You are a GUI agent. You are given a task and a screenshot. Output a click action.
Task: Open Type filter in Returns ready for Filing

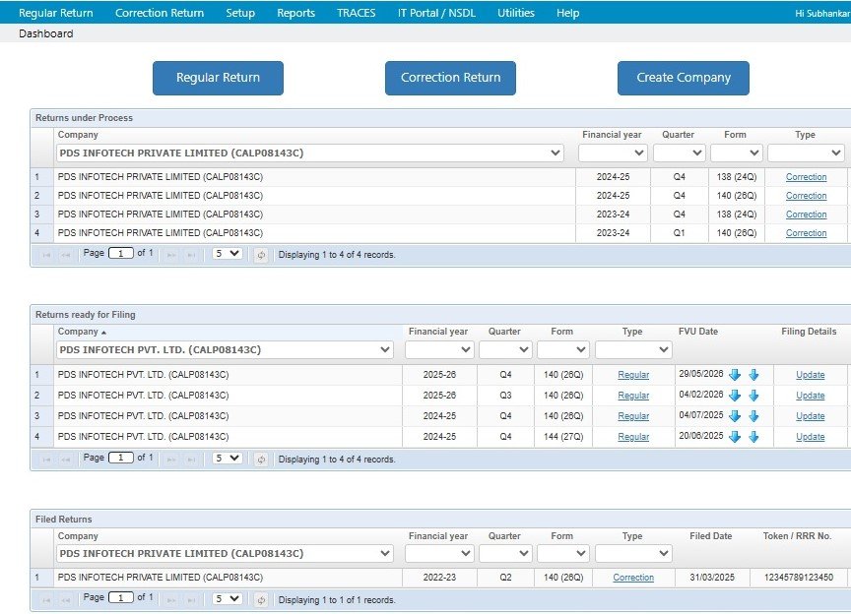pos(633,350)
